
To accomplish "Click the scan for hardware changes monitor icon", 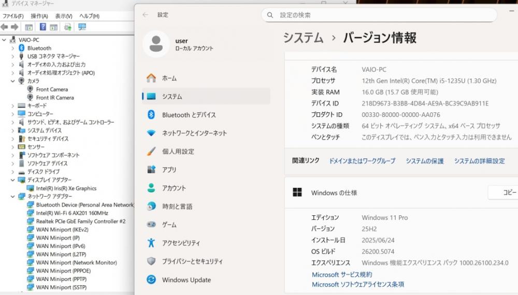I will pos(82,27).
